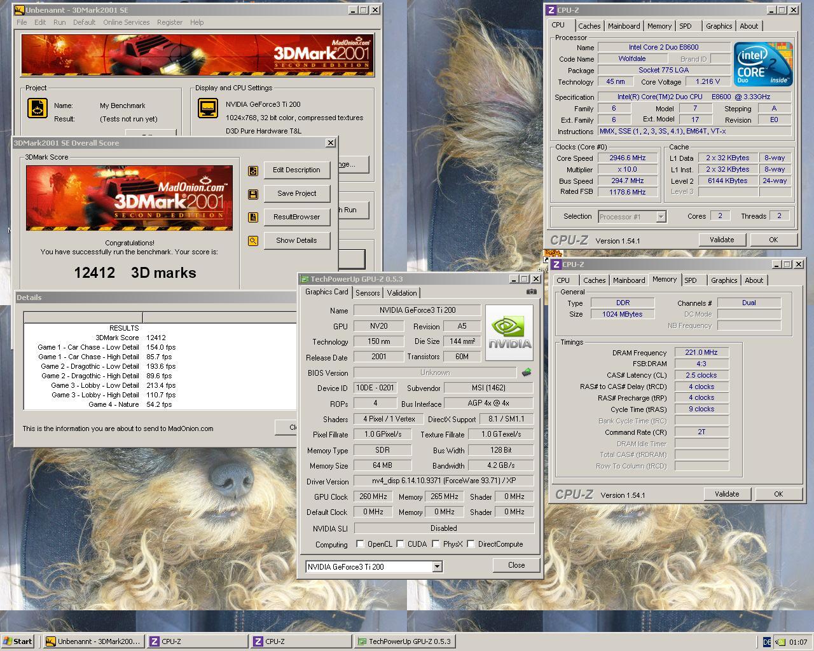Screen dimensions: 814x651
Task: Click the GPU-Z BIOS save chip icon
Action: 527,373
